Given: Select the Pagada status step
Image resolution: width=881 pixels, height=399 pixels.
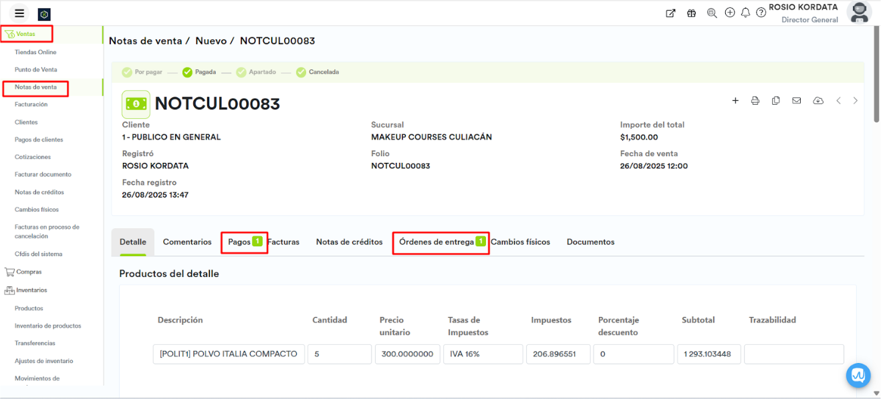Looking at the screenshot, I should (199, 72).
